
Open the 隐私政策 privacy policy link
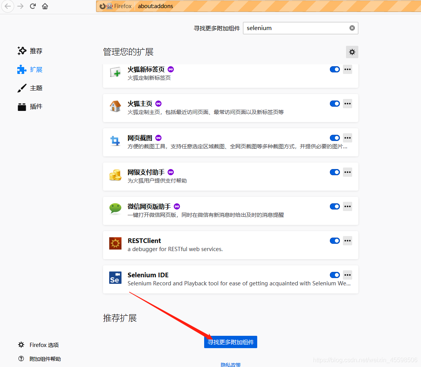coord(231,365)
